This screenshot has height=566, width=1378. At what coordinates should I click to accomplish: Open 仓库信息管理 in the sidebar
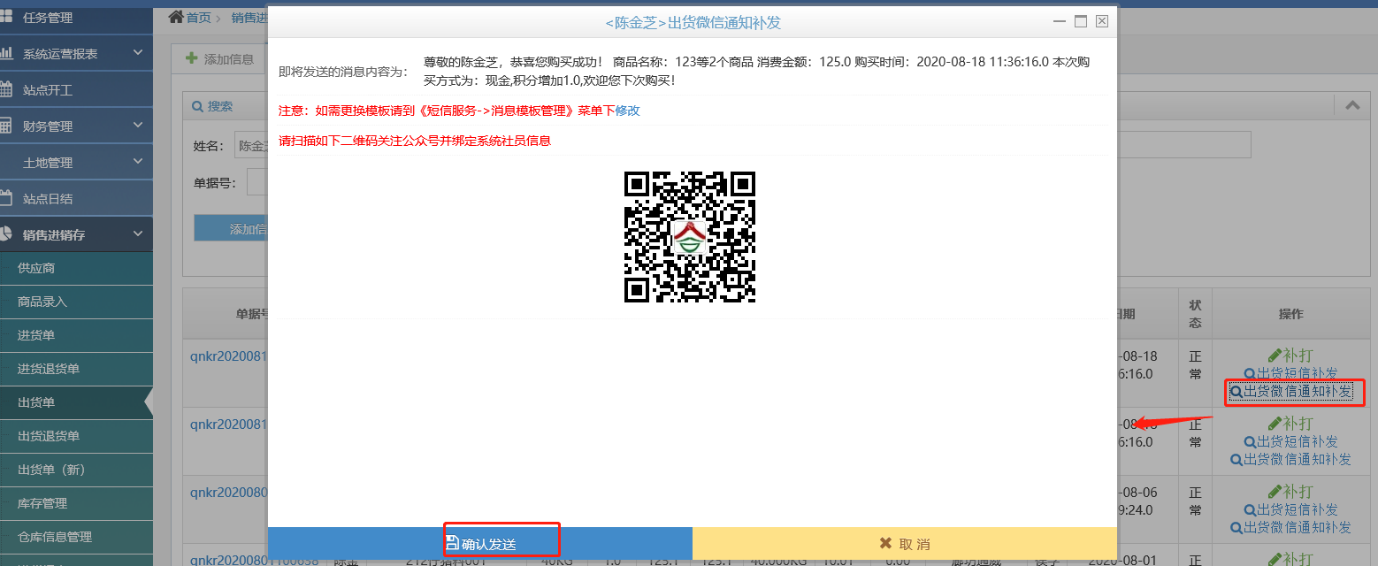76,537
